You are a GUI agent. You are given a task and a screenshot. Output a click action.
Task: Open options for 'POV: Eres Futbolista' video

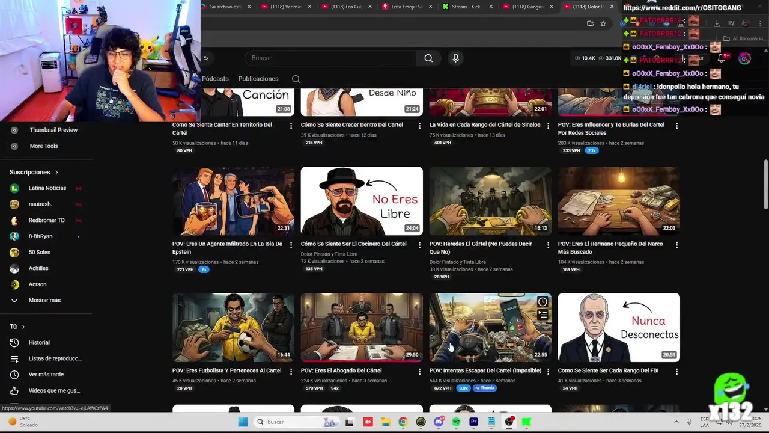click(291, 372)
